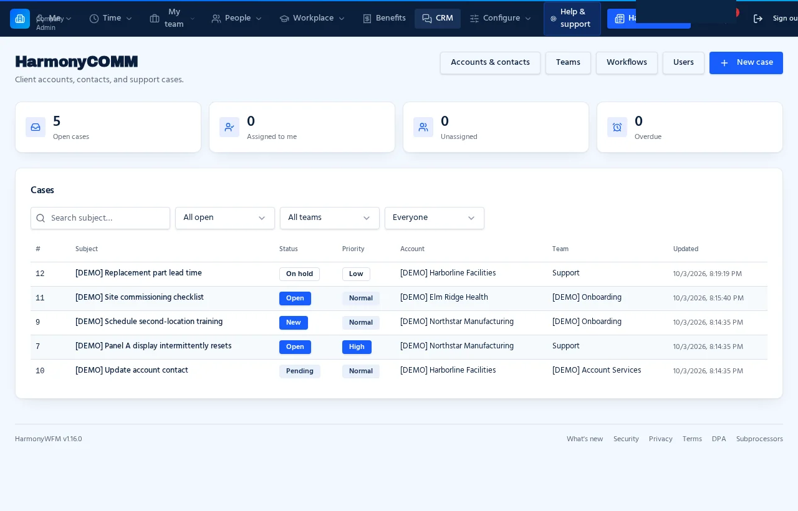Screen dimensions: 798x511
Task: Click the 'High' priority badge
Action: tap(357, 347)
